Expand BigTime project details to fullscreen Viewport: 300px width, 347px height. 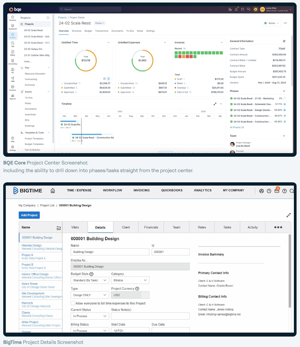pos(288,215)
